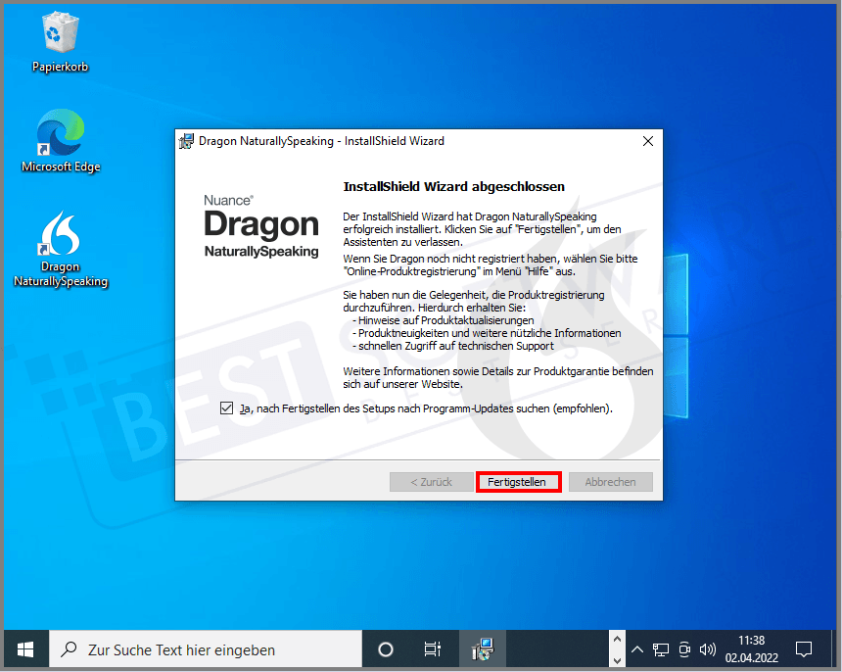Uncheck the search for program updates checkbox
Image resolution: width=842 pixels, height=672 pixels.
227,408
